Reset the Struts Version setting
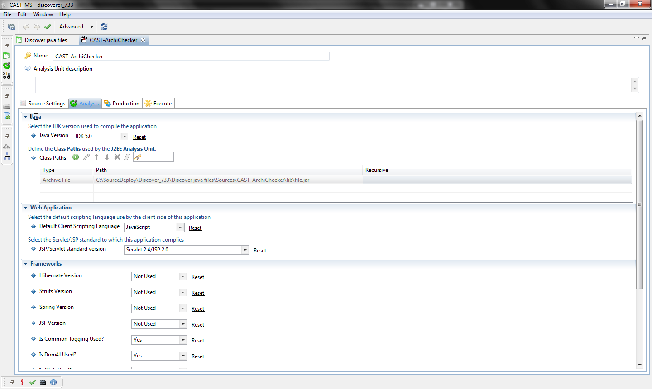 coord(198,293)
